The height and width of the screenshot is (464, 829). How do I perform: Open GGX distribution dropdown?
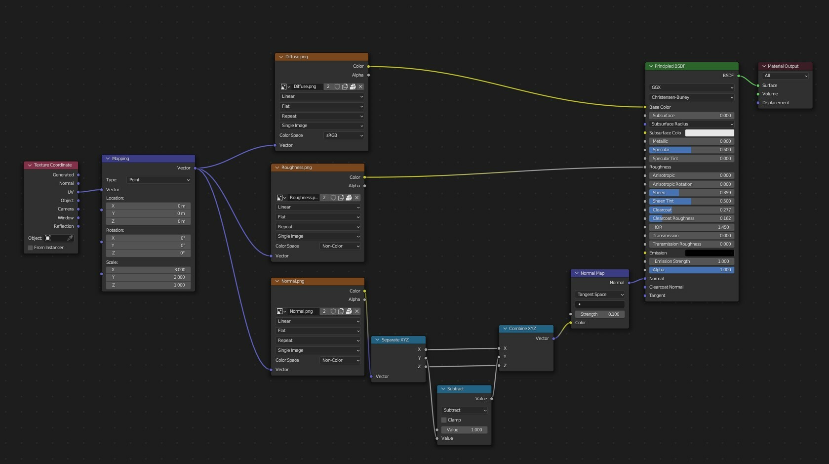tap(692, 87)
